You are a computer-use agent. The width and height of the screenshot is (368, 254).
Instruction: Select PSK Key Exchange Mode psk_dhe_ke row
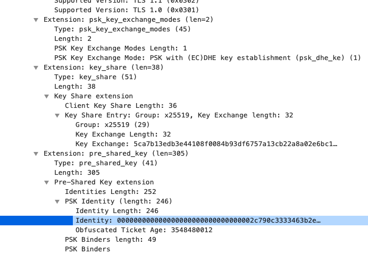[207, 58]
